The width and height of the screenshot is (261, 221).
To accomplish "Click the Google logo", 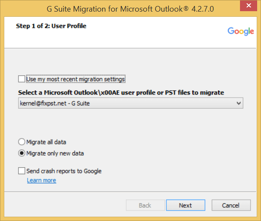I will tap(241, 31).
